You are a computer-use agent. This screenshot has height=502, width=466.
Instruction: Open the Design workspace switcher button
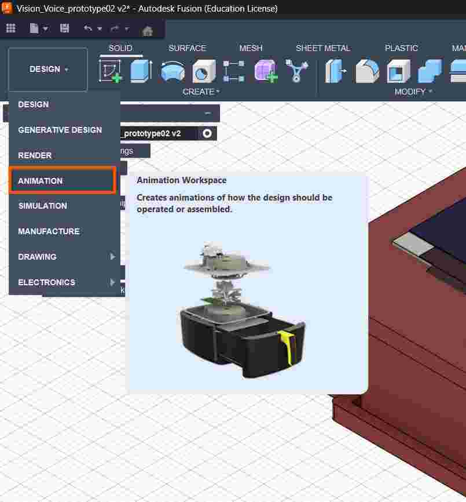(48, 69)
